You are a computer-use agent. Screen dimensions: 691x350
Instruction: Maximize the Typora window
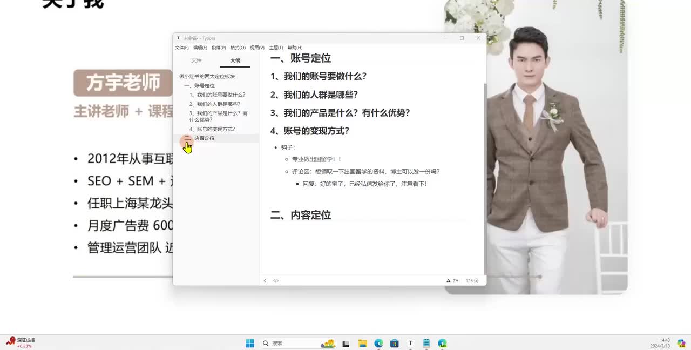coord(462,38)
